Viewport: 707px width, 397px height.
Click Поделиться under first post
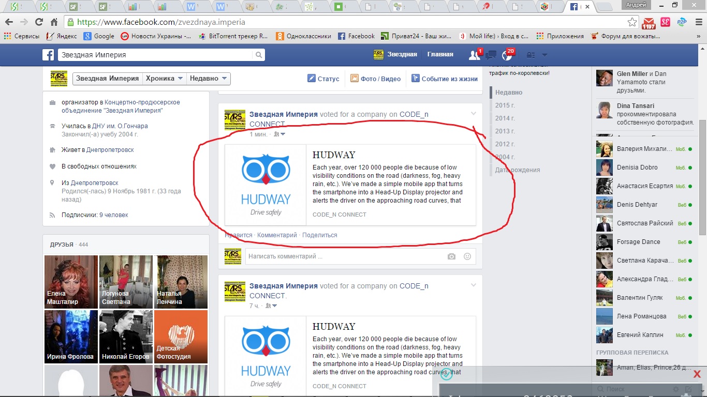pyautogui.click(x=319, y=235)
